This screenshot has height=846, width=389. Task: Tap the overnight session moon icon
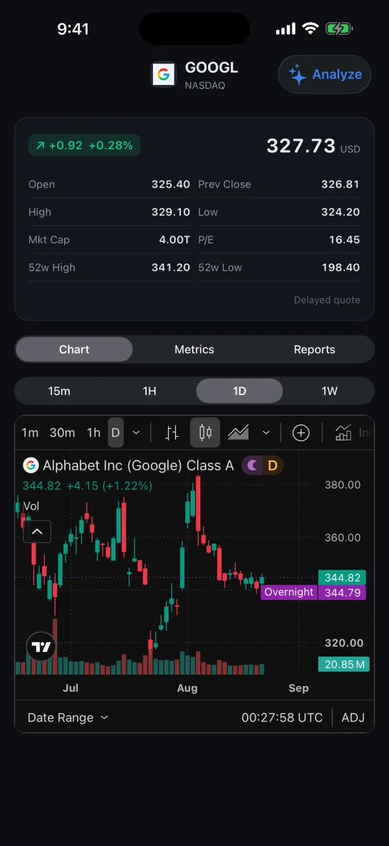pyautogui.click(x=252, y=465)
